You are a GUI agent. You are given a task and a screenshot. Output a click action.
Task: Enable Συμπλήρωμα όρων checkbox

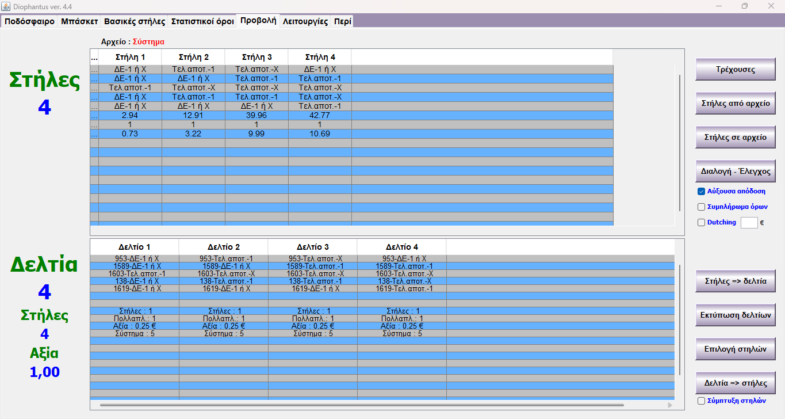click(x=701, y=207)
